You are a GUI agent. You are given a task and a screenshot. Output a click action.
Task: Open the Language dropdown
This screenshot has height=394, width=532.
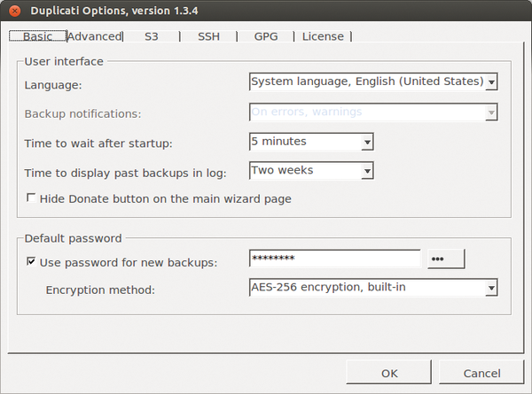(x=373, y=81)
